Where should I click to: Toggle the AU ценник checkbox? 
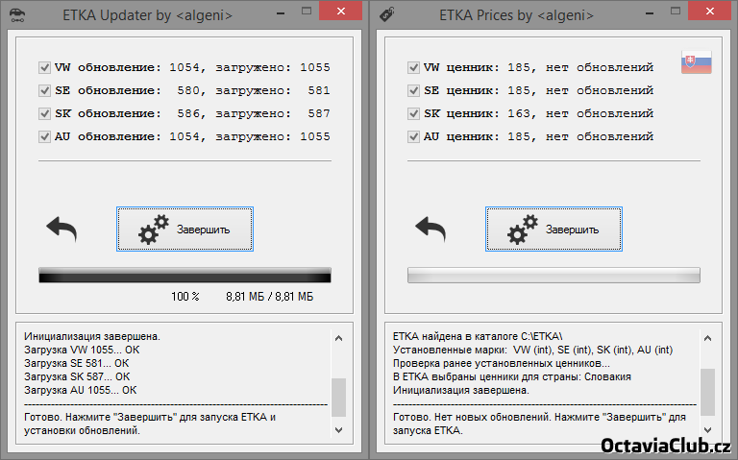413,136
